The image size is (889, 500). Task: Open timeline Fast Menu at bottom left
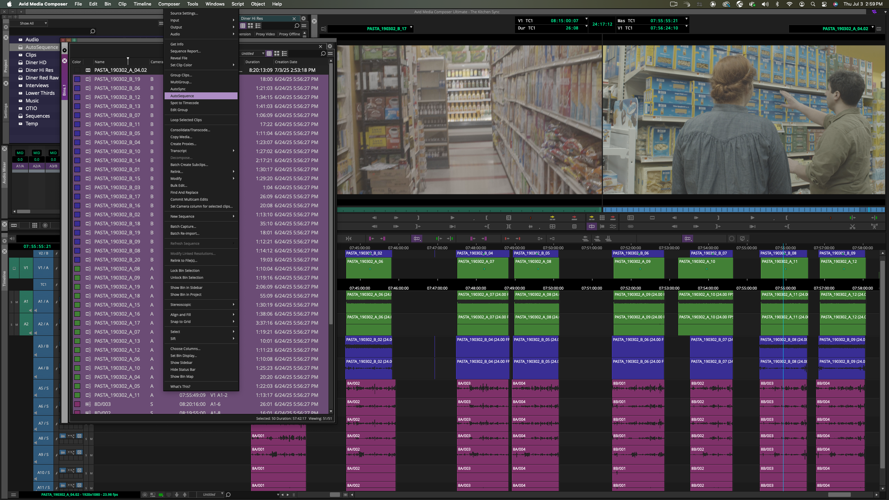click(x=14, y=495)
